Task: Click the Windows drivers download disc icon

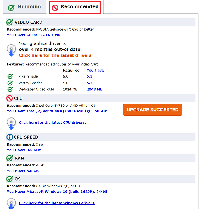Action: tap(12, 204)
